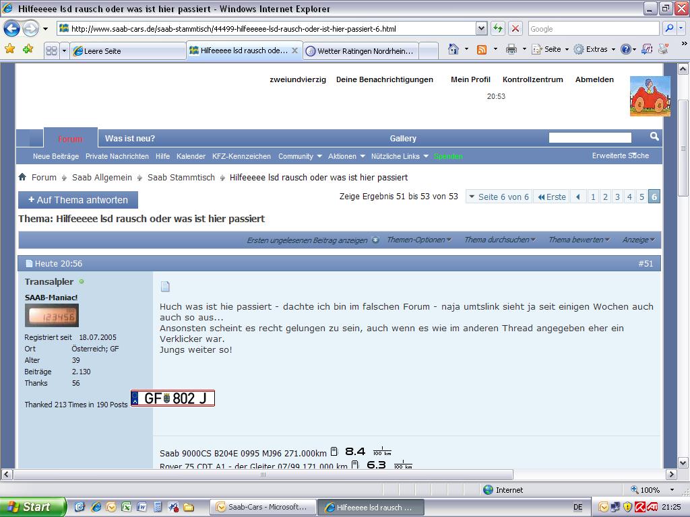Expand the Themen-Optionen dropdown
This screenshot has height=517, width=690.
(419, 240)
